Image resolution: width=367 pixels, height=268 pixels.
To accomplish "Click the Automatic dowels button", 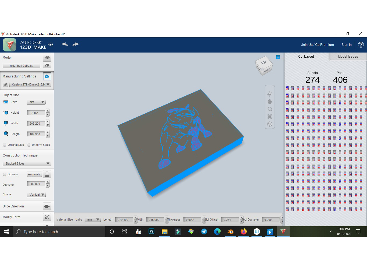I will pos(34,174).
